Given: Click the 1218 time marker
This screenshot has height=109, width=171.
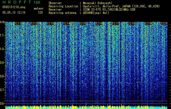Looking at the screenshot, I should coord(132,23).
